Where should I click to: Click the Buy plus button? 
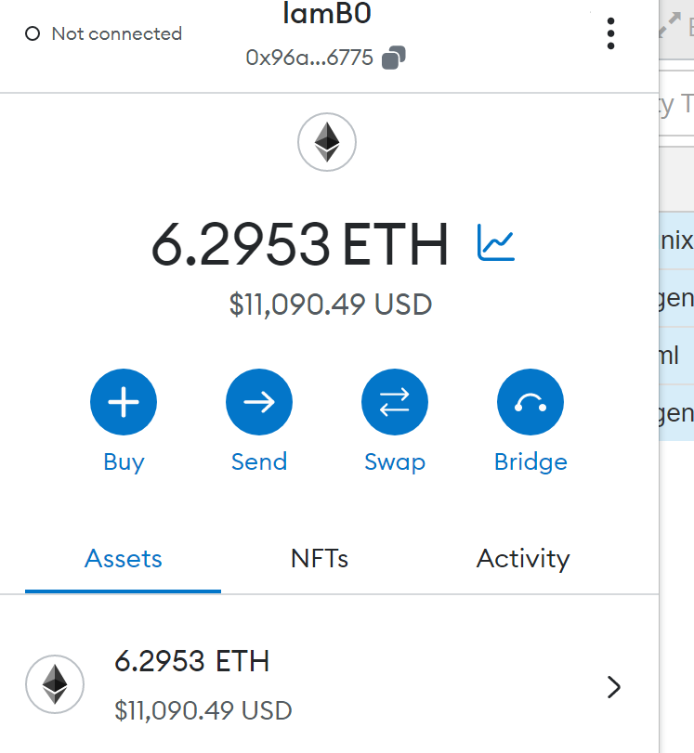pyautogui.click(x=124, y=402)
